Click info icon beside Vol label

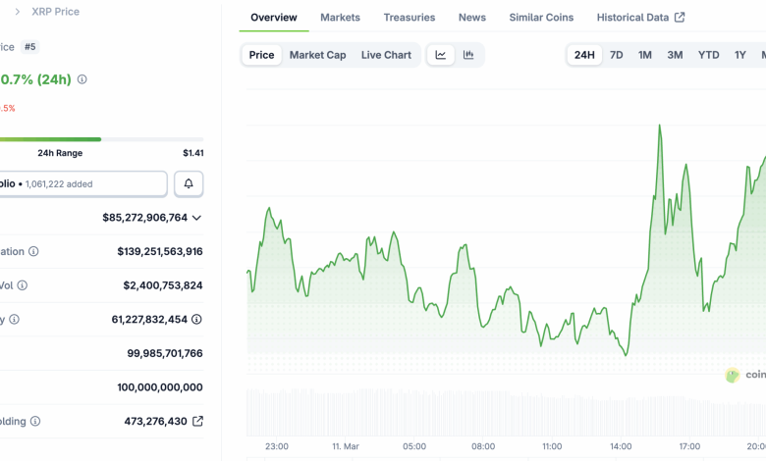[22, 285]
